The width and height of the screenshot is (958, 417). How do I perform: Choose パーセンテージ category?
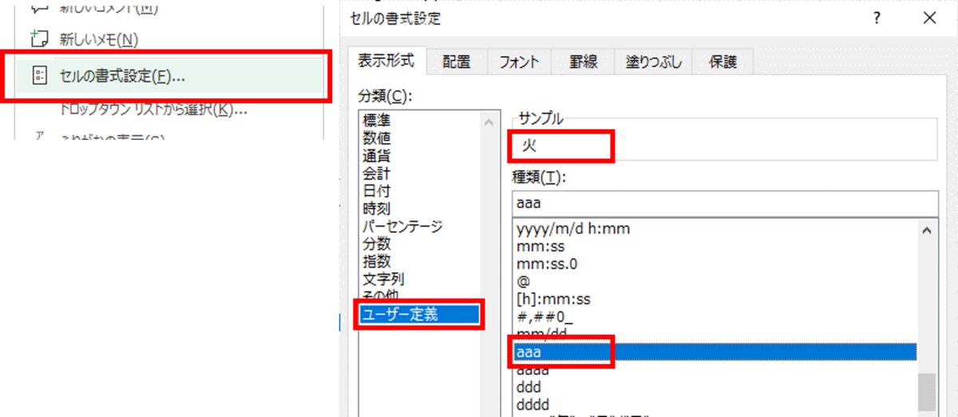pyautogui.click(x=402, y=227)
